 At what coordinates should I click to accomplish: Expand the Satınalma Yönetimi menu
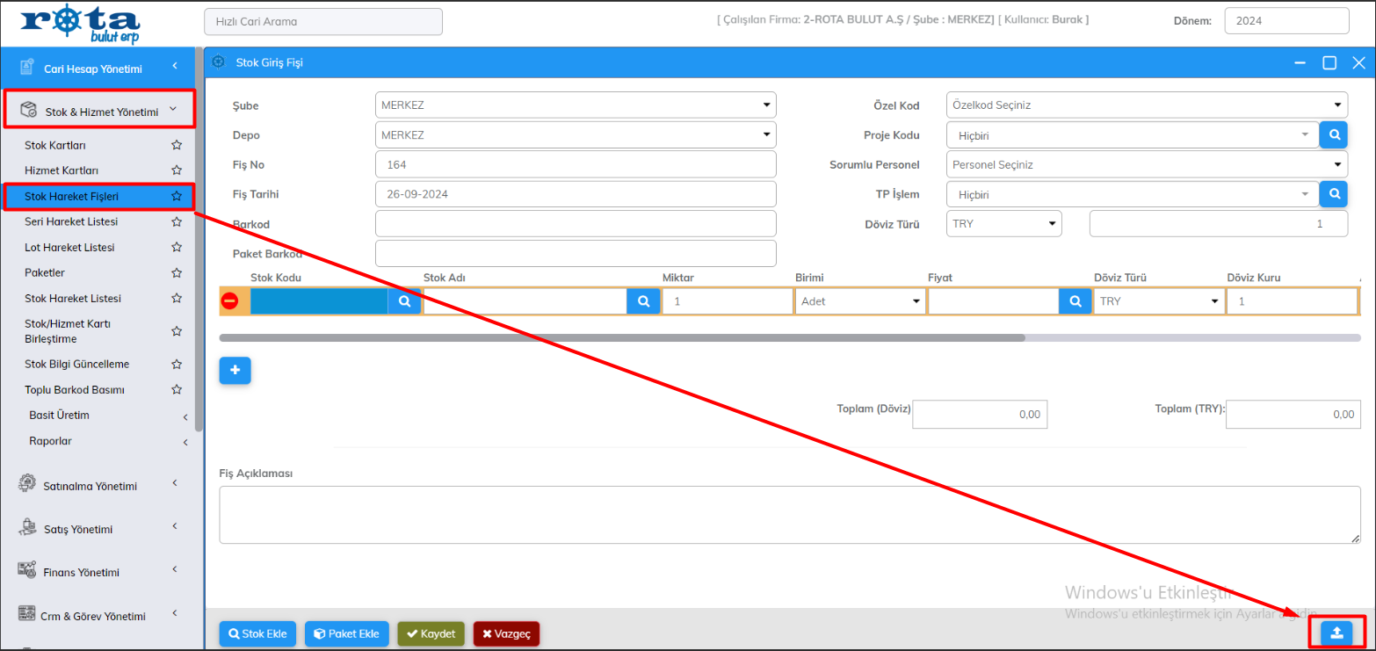(91, 486)
